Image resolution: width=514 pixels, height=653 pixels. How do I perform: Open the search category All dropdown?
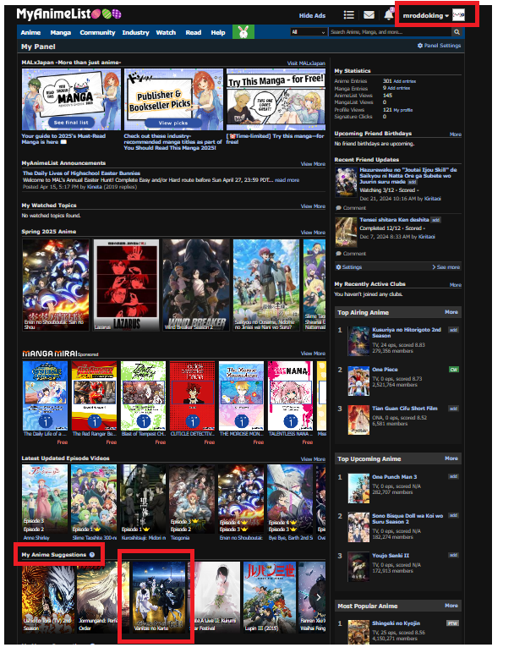308,32
